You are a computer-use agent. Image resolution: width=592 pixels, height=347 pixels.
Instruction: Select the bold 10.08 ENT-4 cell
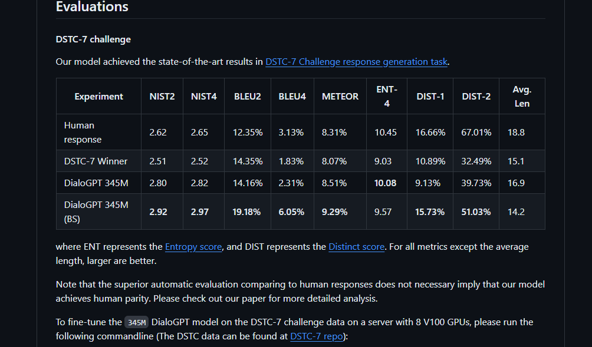(385, 183)
